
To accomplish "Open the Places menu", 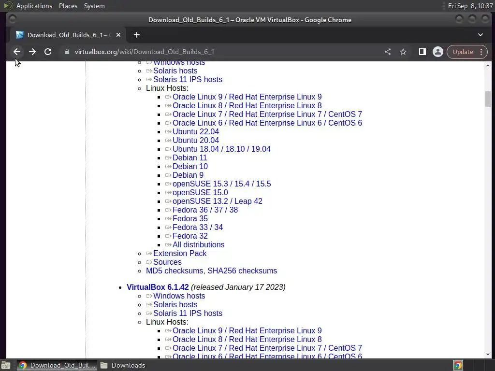I will click(68, 6).
